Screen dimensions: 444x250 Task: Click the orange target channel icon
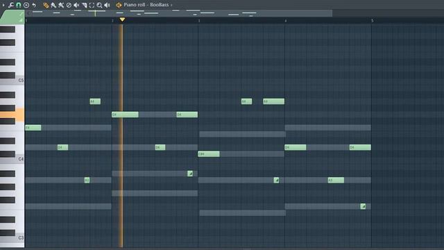click(119, 5)
